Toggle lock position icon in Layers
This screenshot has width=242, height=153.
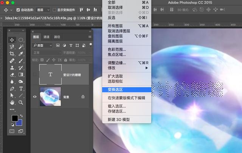click(54, 60)
